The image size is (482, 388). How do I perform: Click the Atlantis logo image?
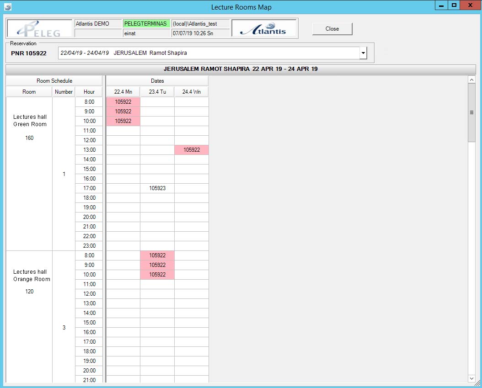coord(263,29)
